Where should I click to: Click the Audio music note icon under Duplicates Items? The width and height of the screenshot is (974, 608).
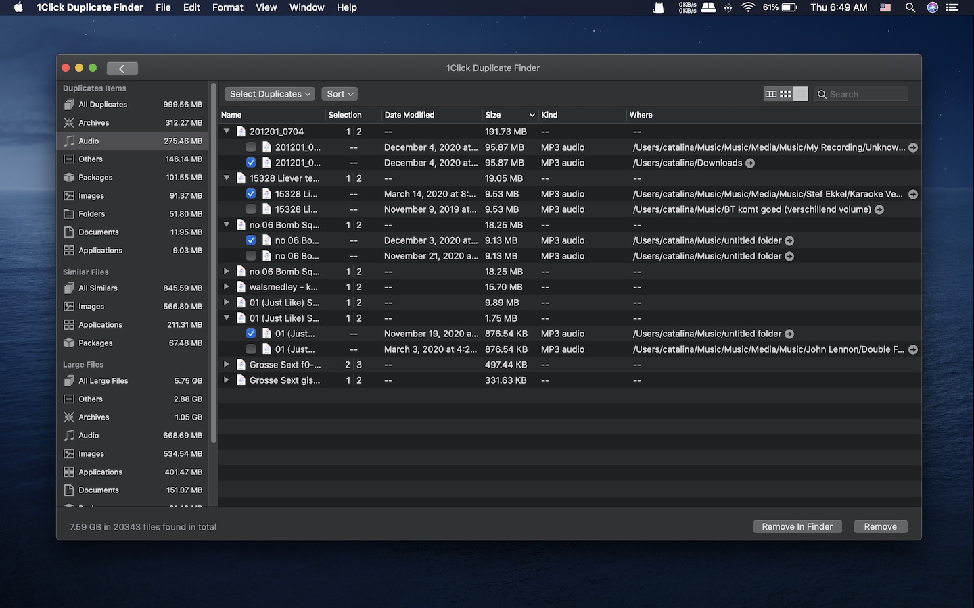coord(69,141)
